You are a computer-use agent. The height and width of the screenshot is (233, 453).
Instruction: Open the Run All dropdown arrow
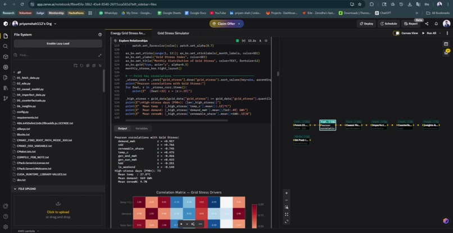(440, 33)
